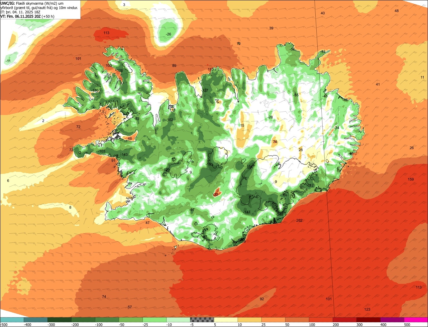This screenshot has width=428, height=327.
Task: Click the legend swatch between -100 and -50
Action: 107,320
